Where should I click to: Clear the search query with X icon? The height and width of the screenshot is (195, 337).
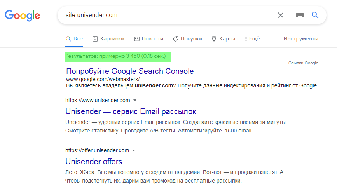point(281,15)
